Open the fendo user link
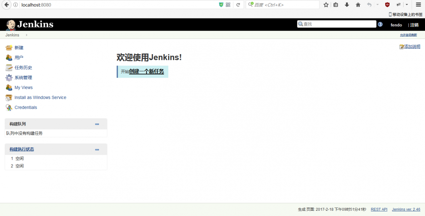The width and height of the screenshot is (425, 216). coord(396,25)
